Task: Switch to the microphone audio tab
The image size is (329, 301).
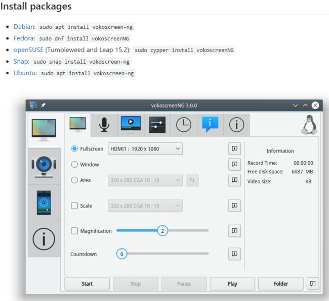Action: point(104,125)
